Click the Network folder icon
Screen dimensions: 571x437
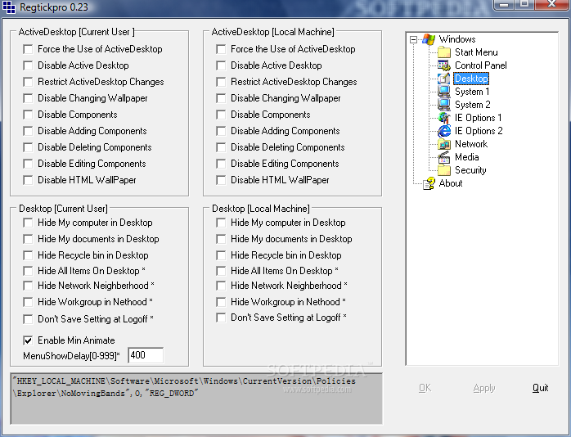coord(444,144)
